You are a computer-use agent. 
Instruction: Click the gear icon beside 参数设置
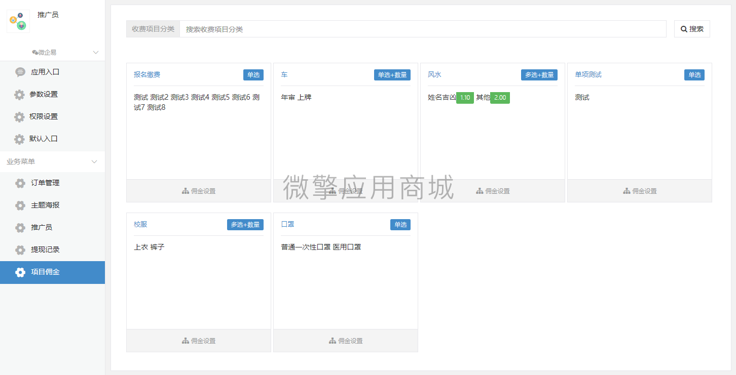[x=19, y=95]
